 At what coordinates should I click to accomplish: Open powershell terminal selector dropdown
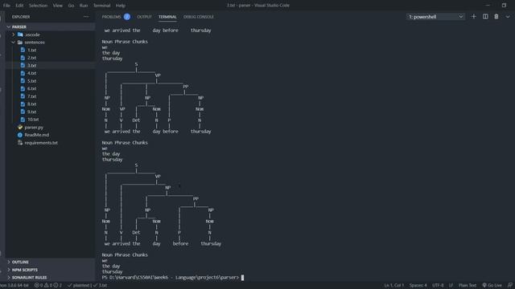(435, 17)
